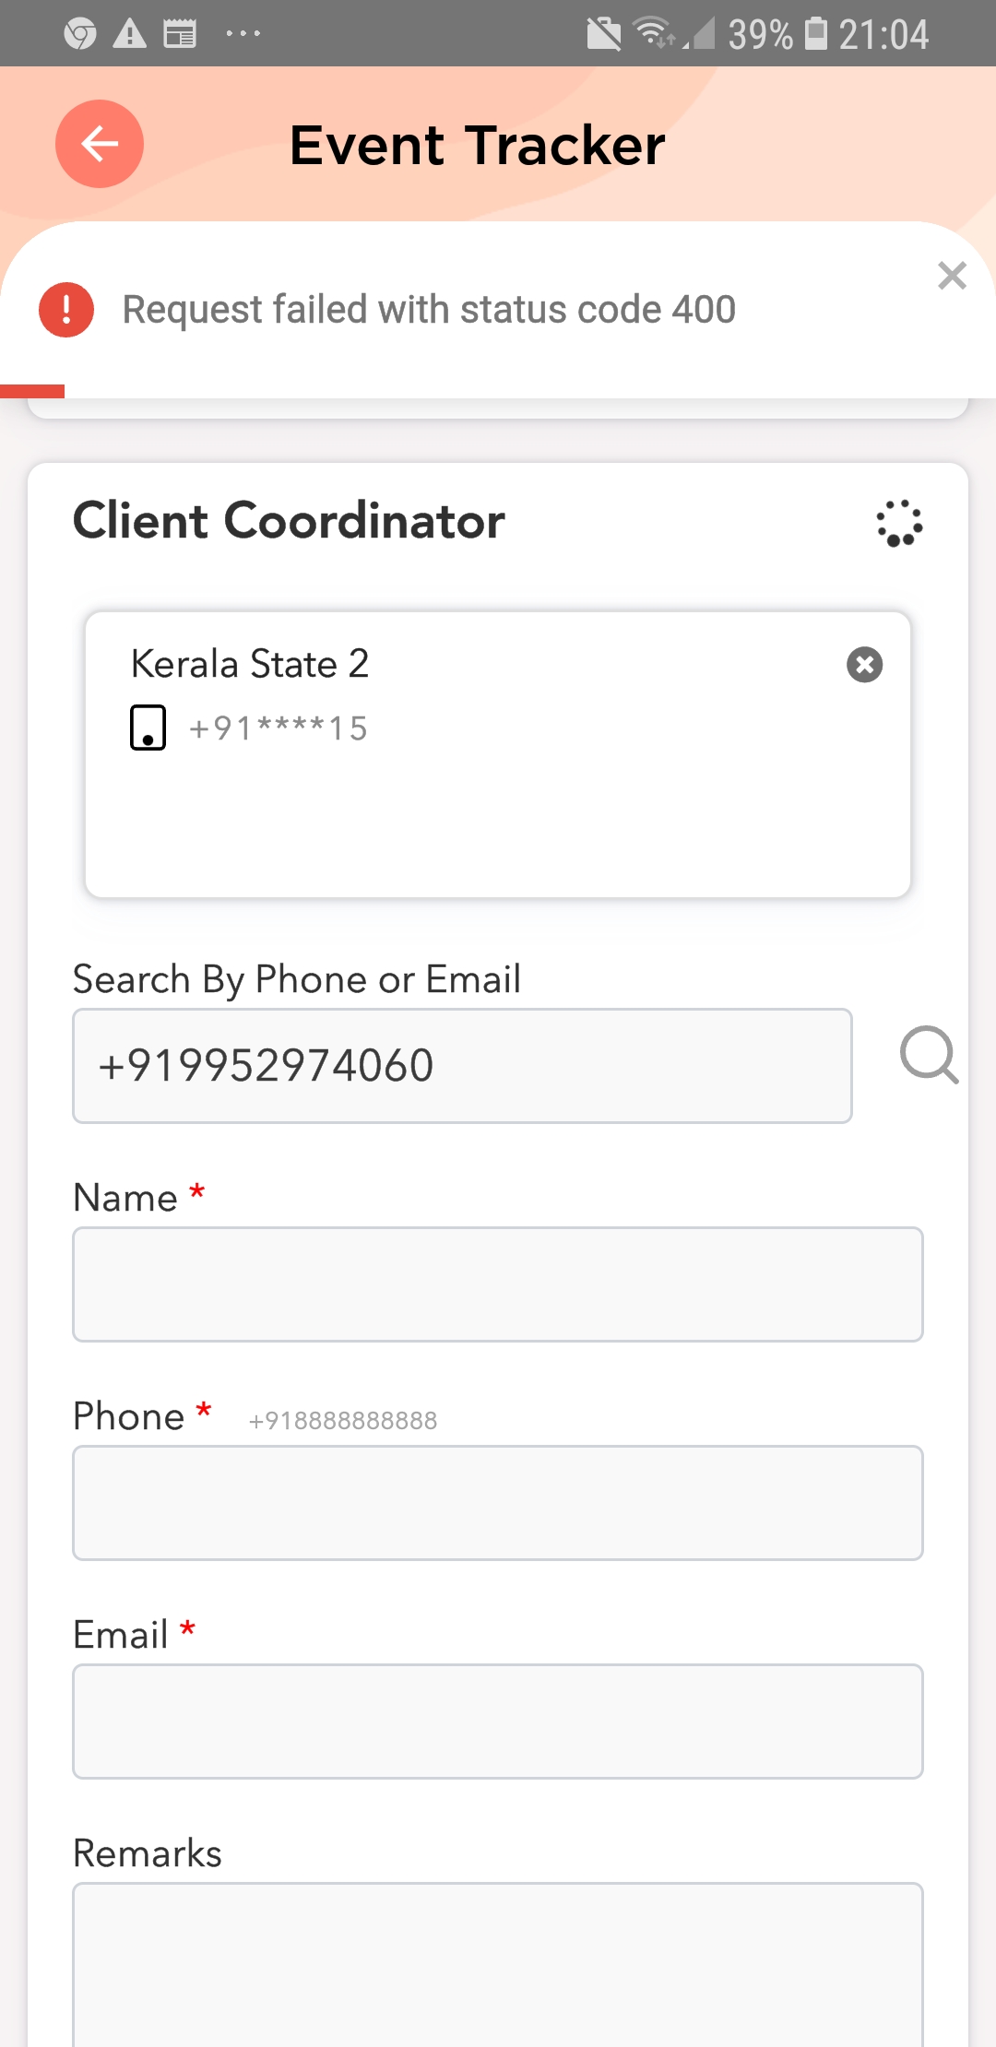The height and width of the screenshot is (2047, 996).
Task: Tap the red error alert icon
Action: (66, 310)
